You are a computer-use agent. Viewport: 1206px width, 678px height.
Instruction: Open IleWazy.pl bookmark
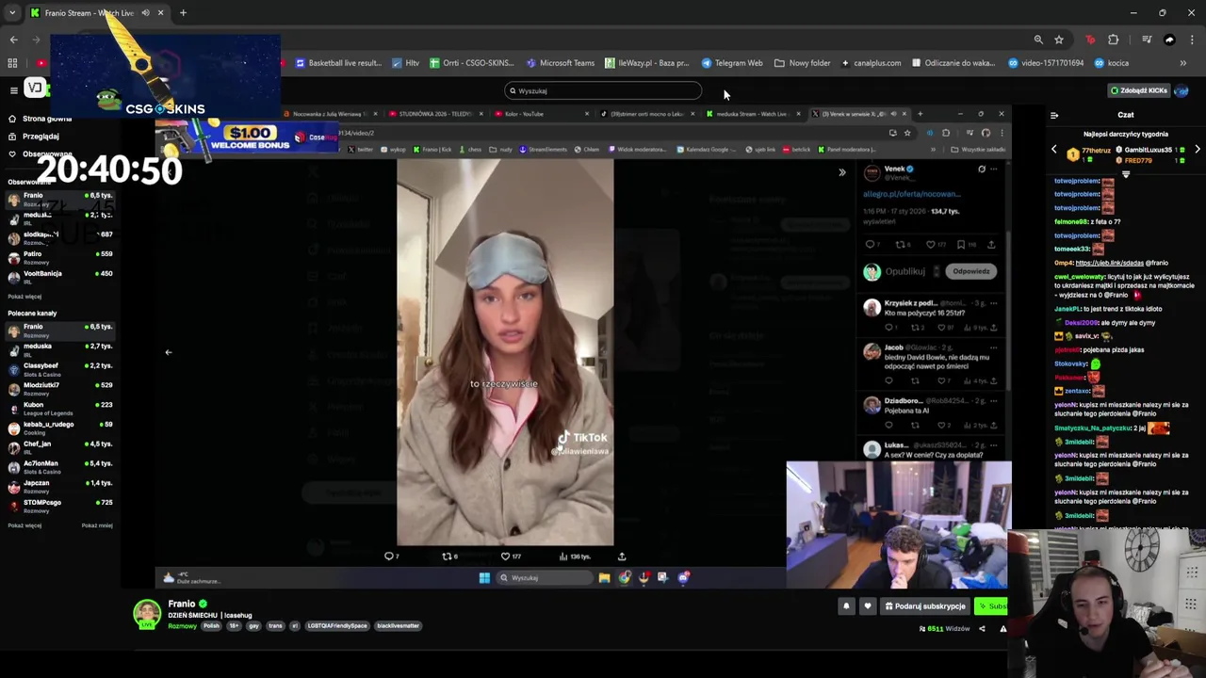tap(646, 63)
